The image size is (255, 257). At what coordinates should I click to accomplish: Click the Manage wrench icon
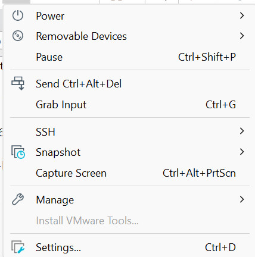point(18,199)
